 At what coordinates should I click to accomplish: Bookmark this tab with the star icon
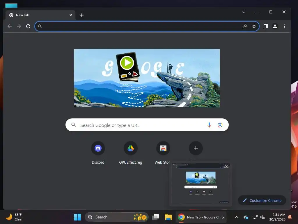pos(254,26)
